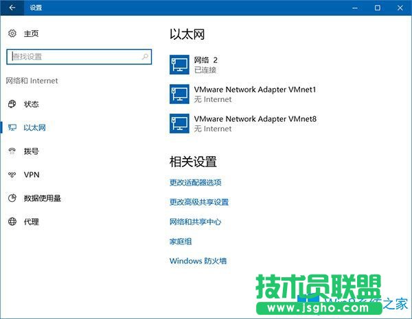
Task: Open the VPN settings page
Action: [x=32, y=175]
